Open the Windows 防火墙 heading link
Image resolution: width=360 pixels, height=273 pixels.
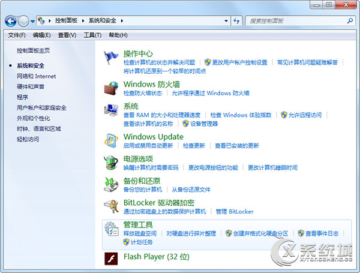(152, 84)
